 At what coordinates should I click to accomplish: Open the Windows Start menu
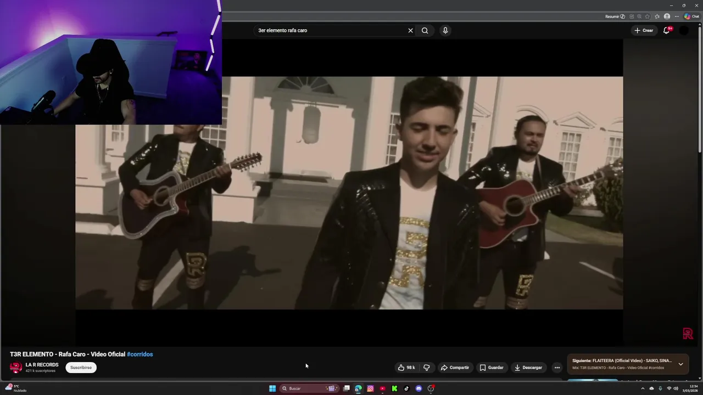[x=272, y=388]
